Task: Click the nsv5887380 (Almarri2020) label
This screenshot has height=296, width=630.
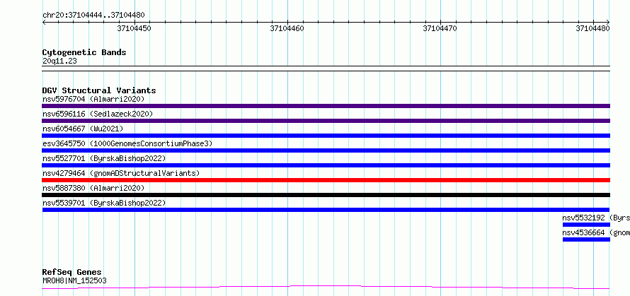Action: click(x=93, y=188)
